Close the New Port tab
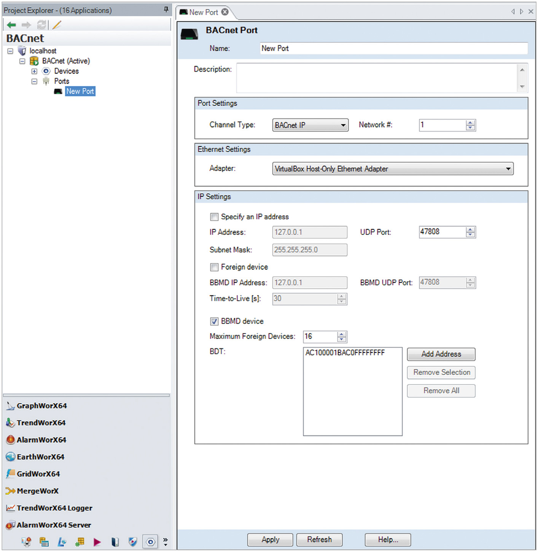Viewport: 538px width, 552px height. (x=225, y=12)
